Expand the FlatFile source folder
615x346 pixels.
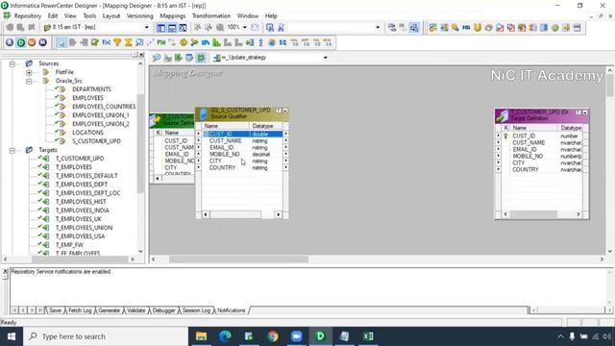point(29,72)
